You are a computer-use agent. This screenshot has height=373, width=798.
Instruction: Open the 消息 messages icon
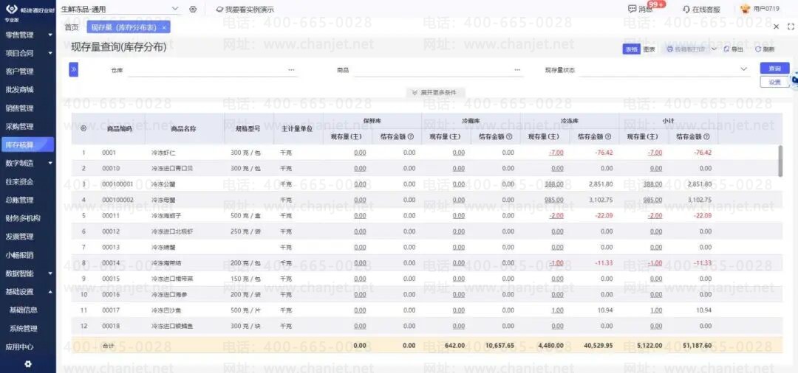pos(632,9)
